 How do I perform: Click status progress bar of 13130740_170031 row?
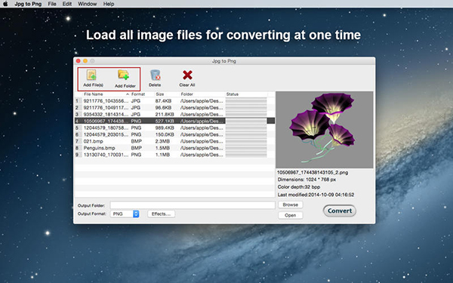(x=246, y=155)
